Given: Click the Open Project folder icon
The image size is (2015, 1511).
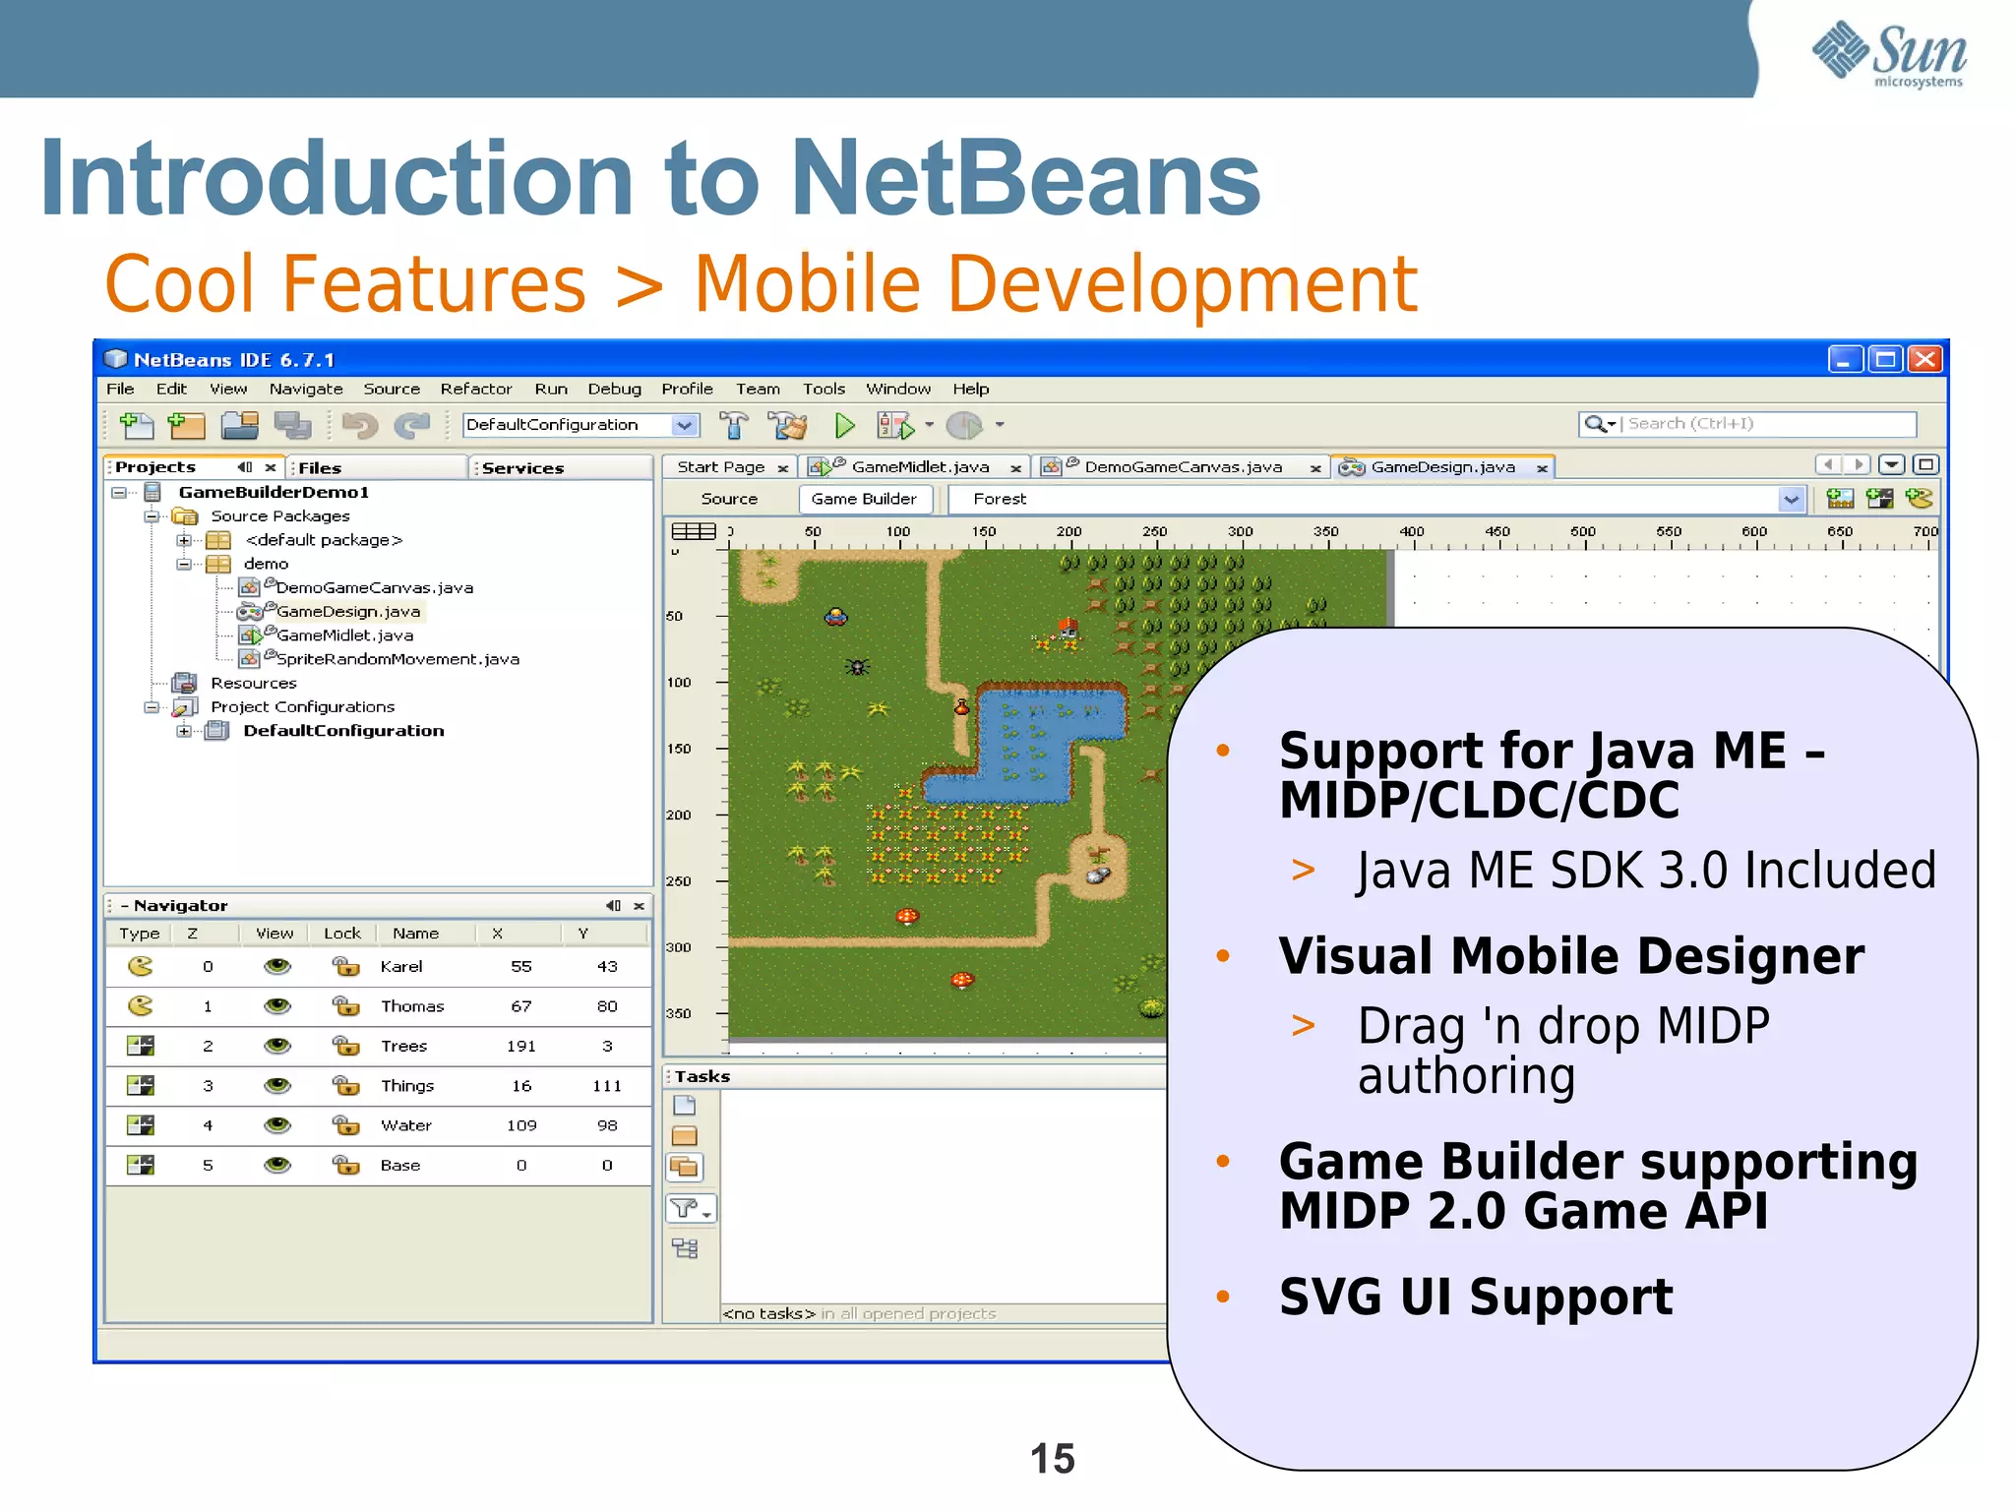Looking at the screenshot, I should [239, 425].
